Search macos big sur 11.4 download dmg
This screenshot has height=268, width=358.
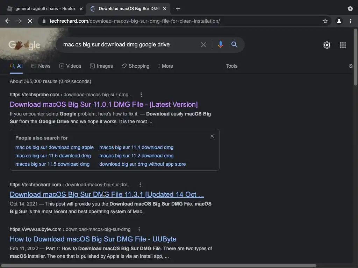pyautogui.click(x=136, y=148)
